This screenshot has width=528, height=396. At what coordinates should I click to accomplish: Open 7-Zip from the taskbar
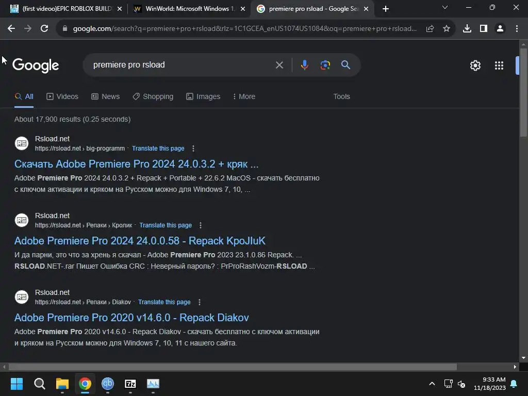click(x=130, y=384)
